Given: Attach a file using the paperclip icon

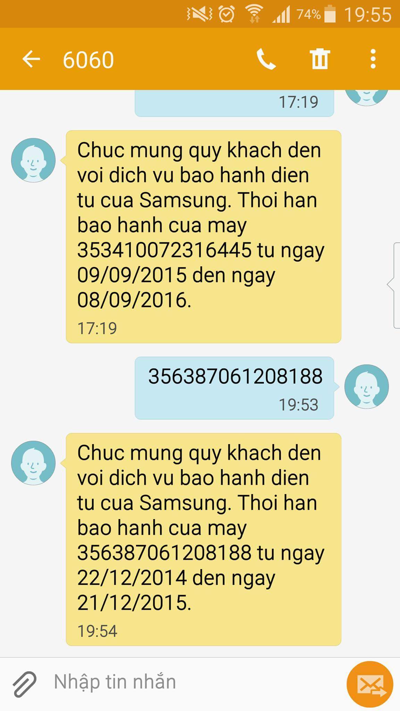Looking at the screenshot, I should (24, 684).
